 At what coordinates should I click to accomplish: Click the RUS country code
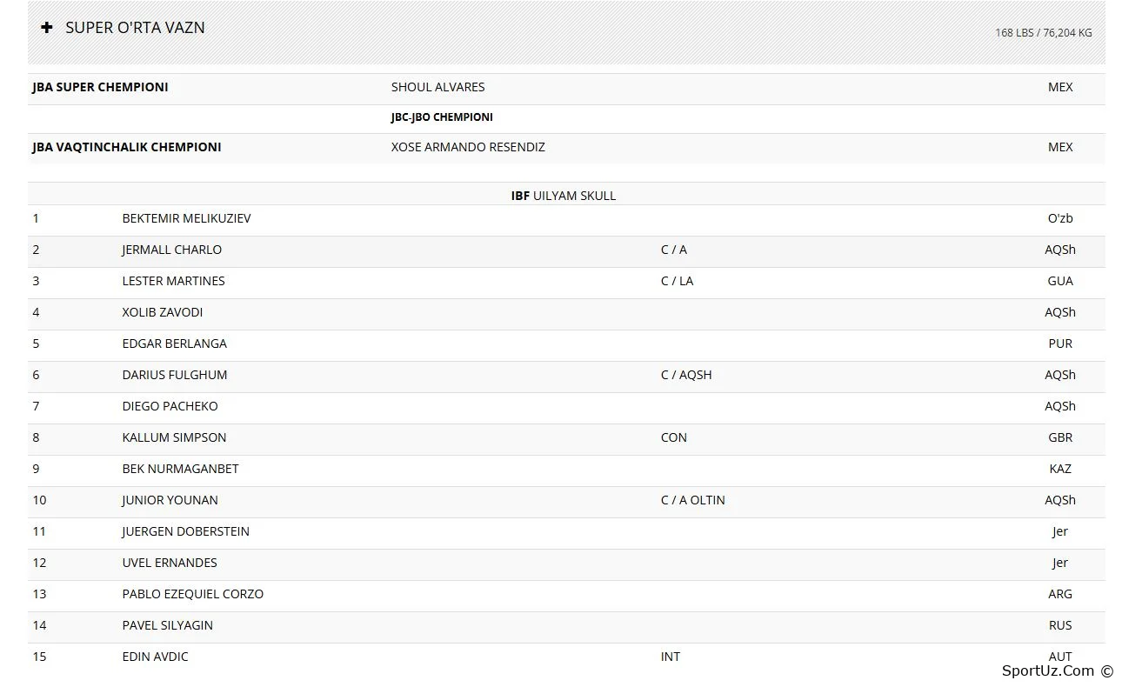(x=1060, y=625)
